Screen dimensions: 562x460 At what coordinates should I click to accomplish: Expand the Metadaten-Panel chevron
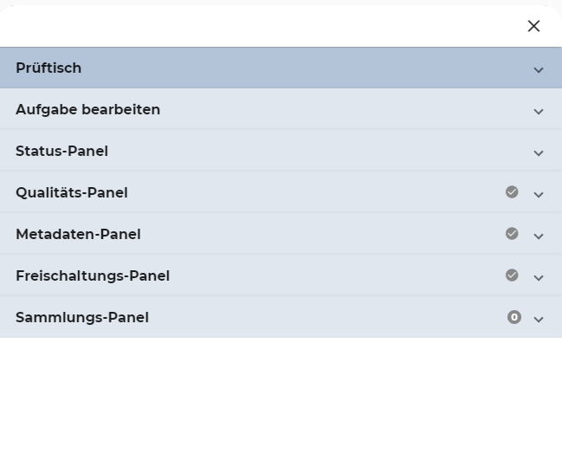[x=539, y=236]
